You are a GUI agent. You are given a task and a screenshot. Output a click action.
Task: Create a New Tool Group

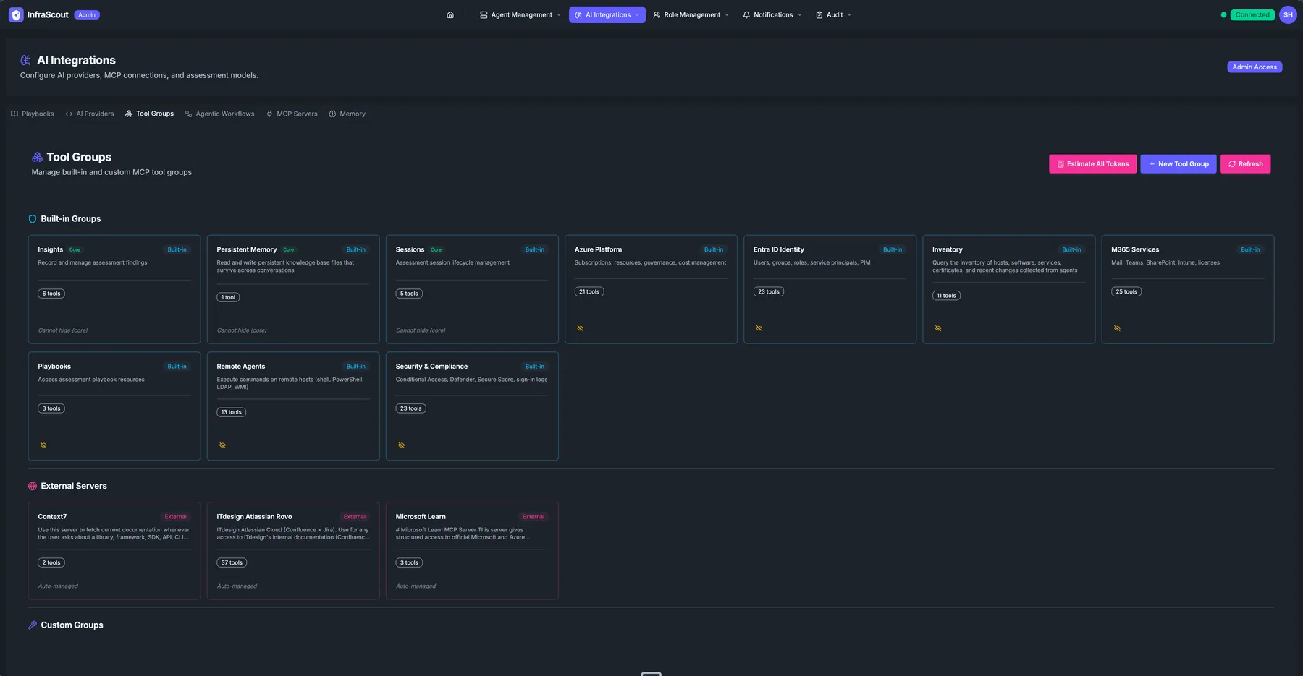[1178, 164]
